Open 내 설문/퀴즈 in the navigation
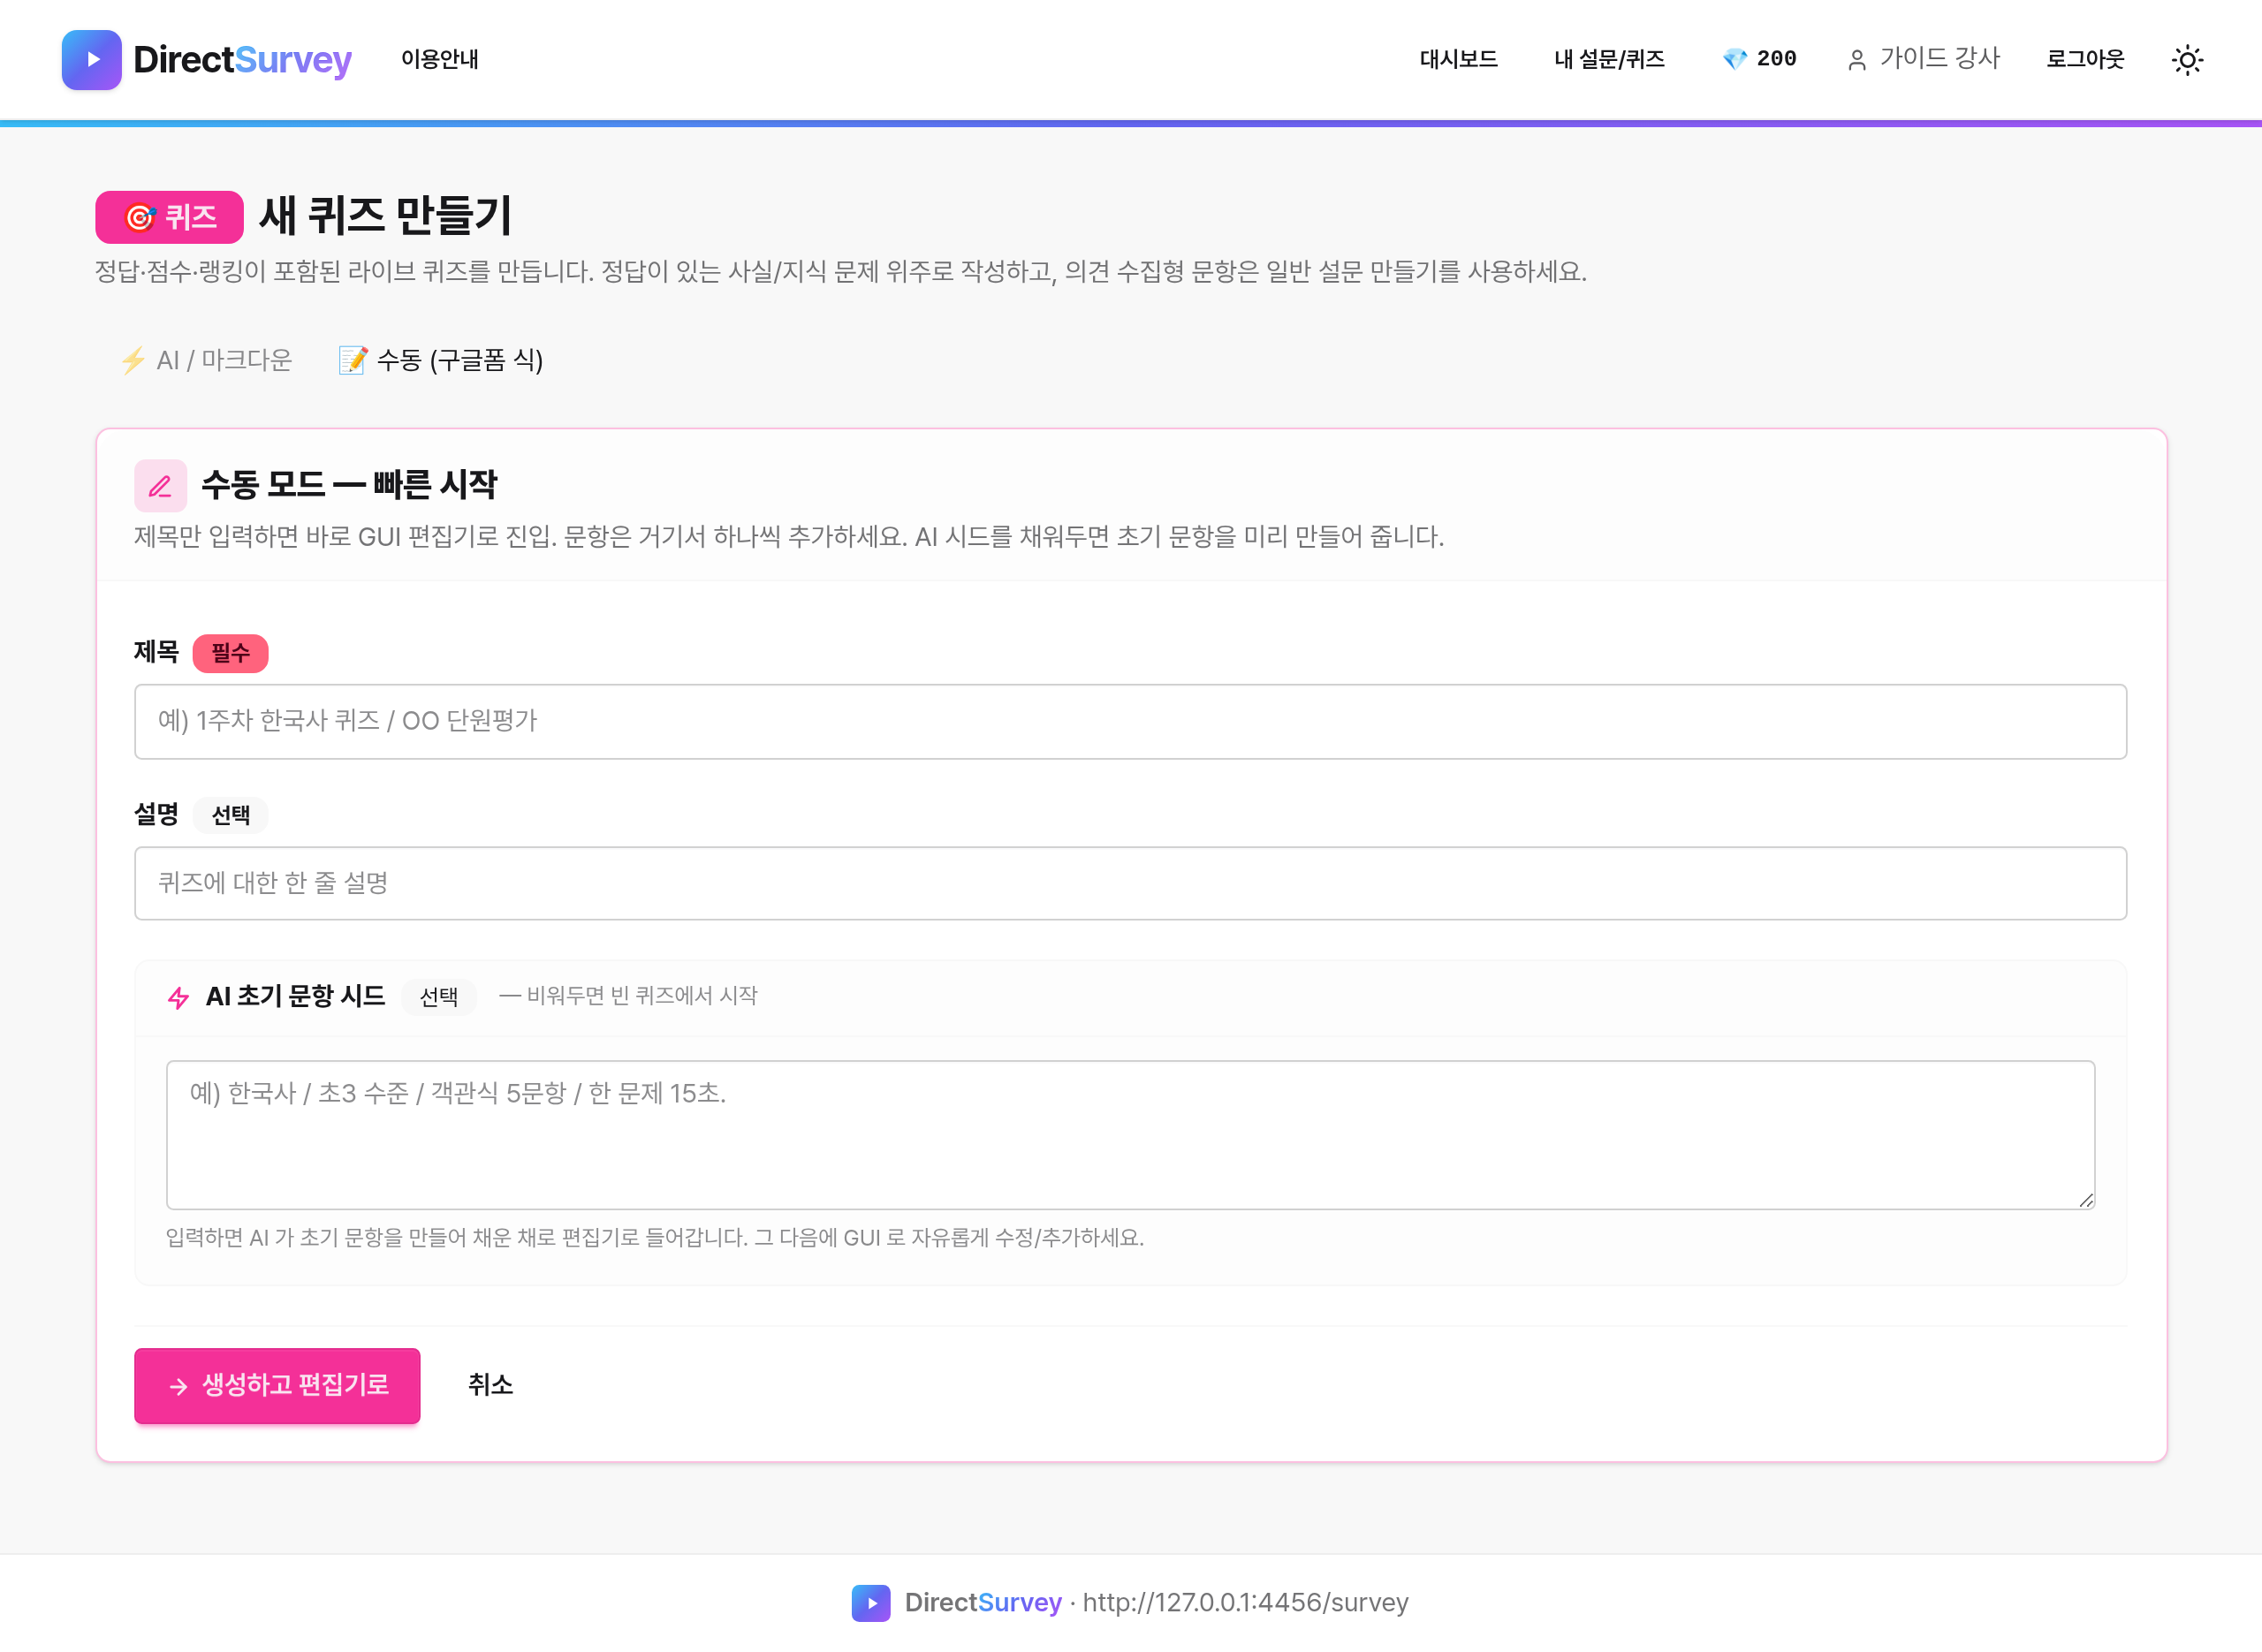The height and width of the screenshot is (1652, 2262). [x=1609, y=60]
